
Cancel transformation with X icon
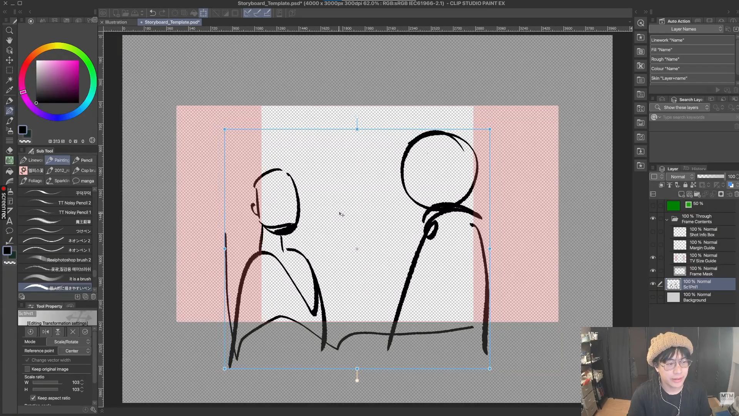click(x=72, y=332)
